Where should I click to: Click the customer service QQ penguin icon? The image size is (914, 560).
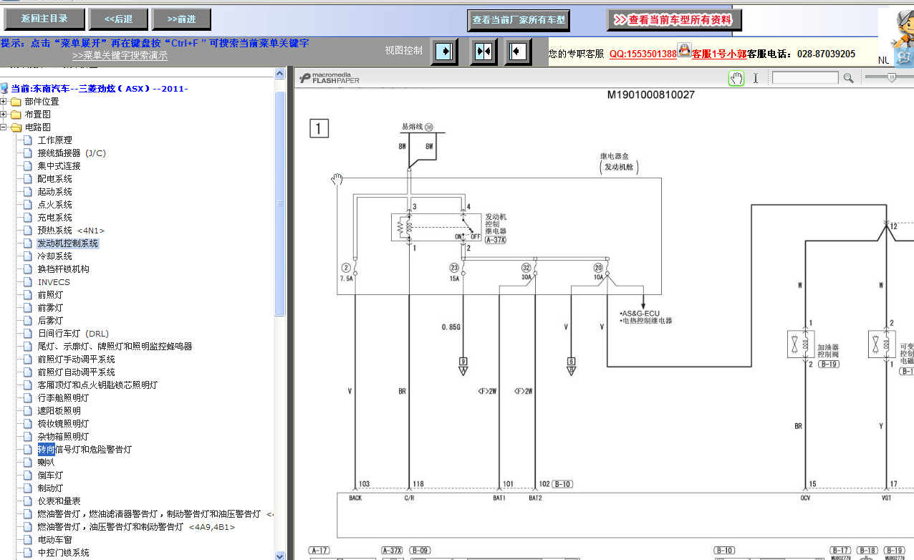point(684,50)
